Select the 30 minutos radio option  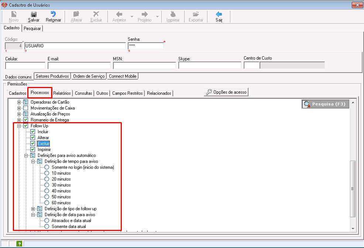(x=47, y=185)
